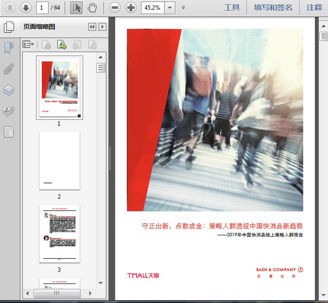Click thumbnail panel scroll up arrow
This screenshot has height=303, width=328.
[x=101, y=57]
